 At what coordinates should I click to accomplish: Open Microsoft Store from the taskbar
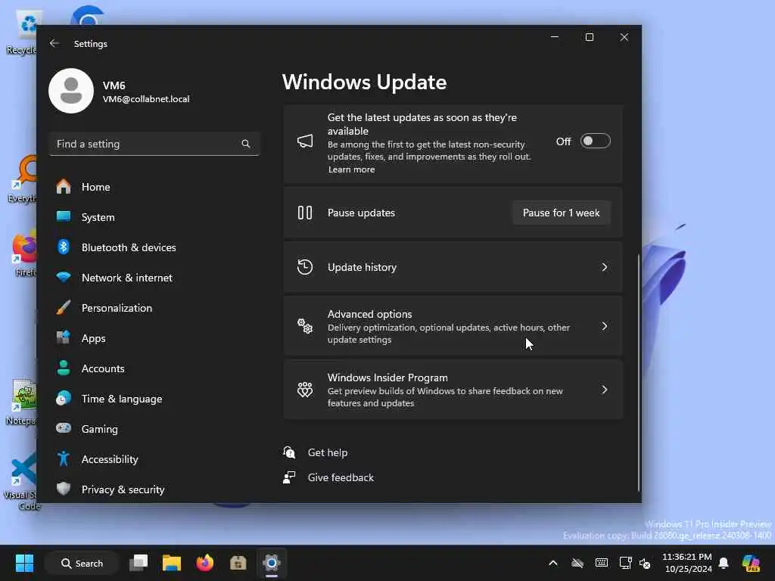coord(238,563)
